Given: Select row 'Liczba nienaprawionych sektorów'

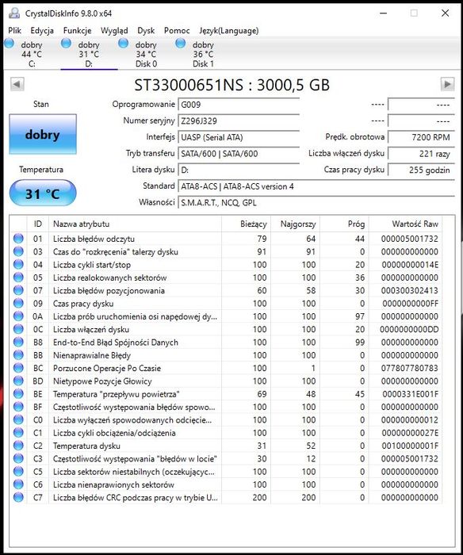Looking at the screenshot, I should click(226, 484).
